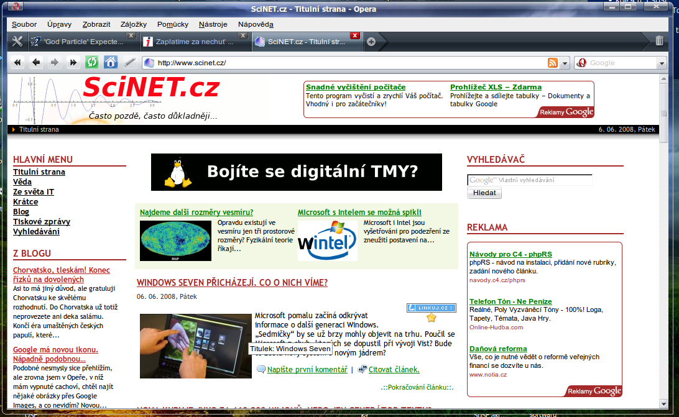Reload the current page
Viewport: 679px width, 417px height.
click(x=92, y=62)
